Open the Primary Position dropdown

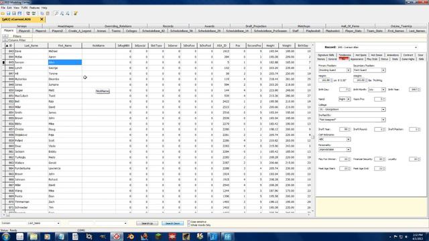point(349,70)
